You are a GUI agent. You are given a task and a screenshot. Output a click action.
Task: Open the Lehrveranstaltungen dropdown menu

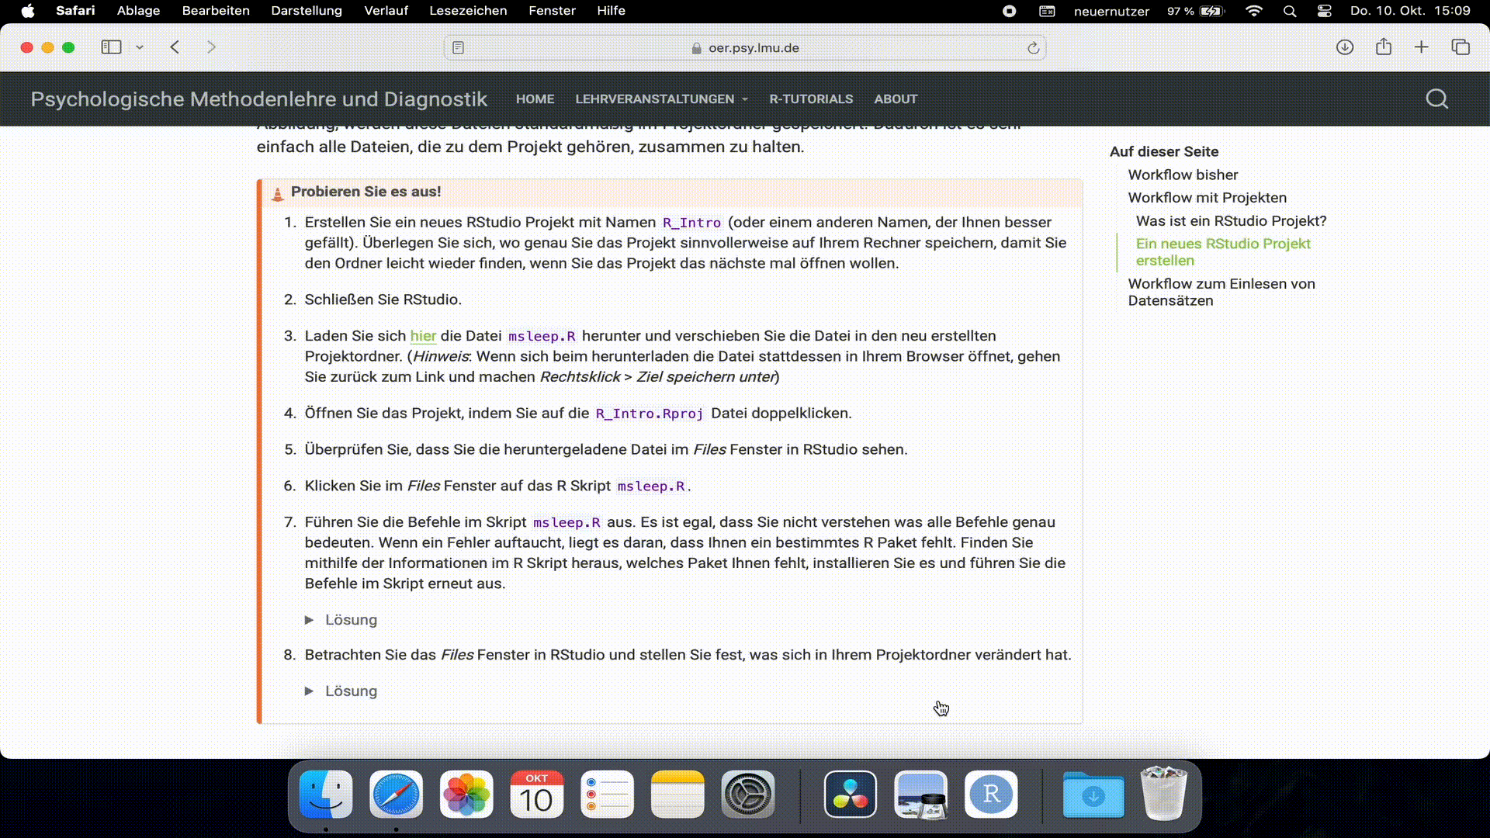(x=661, y=99)
